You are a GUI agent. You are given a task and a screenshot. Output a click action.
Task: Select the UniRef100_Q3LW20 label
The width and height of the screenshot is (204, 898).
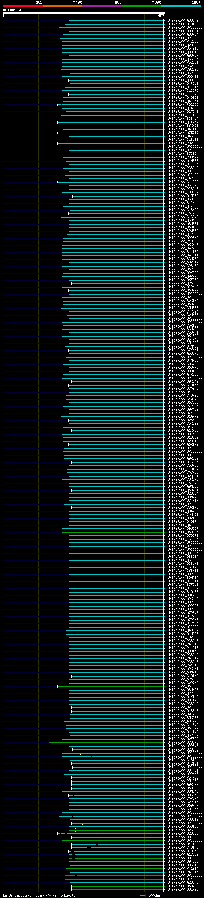click(183, 890)
